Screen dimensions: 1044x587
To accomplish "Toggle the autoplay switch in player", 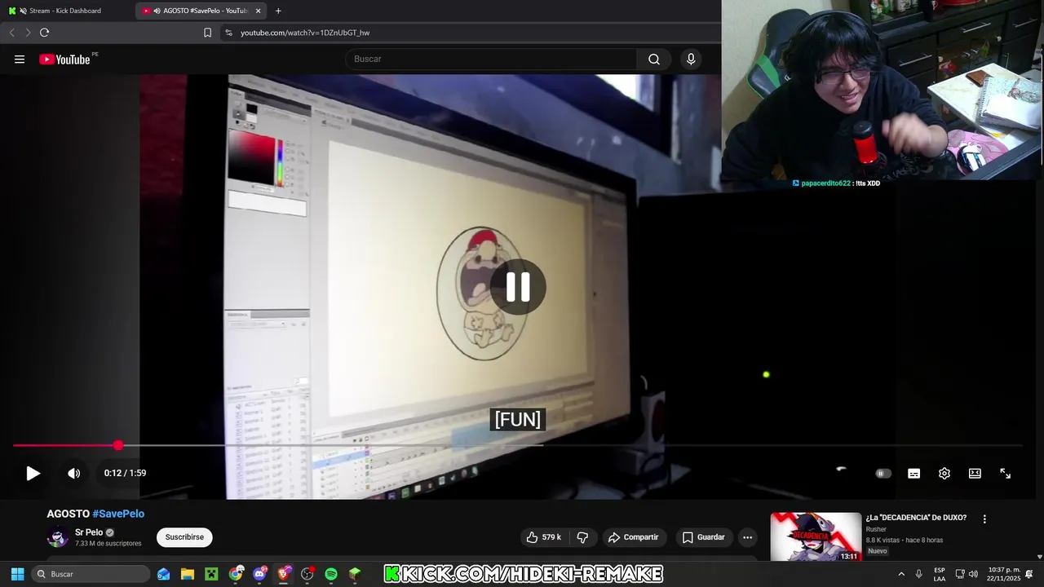I will pos(883,473).
